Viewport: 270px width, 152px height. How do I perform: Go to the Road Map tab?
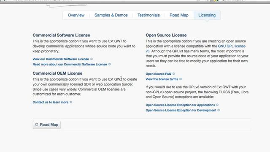179,15
